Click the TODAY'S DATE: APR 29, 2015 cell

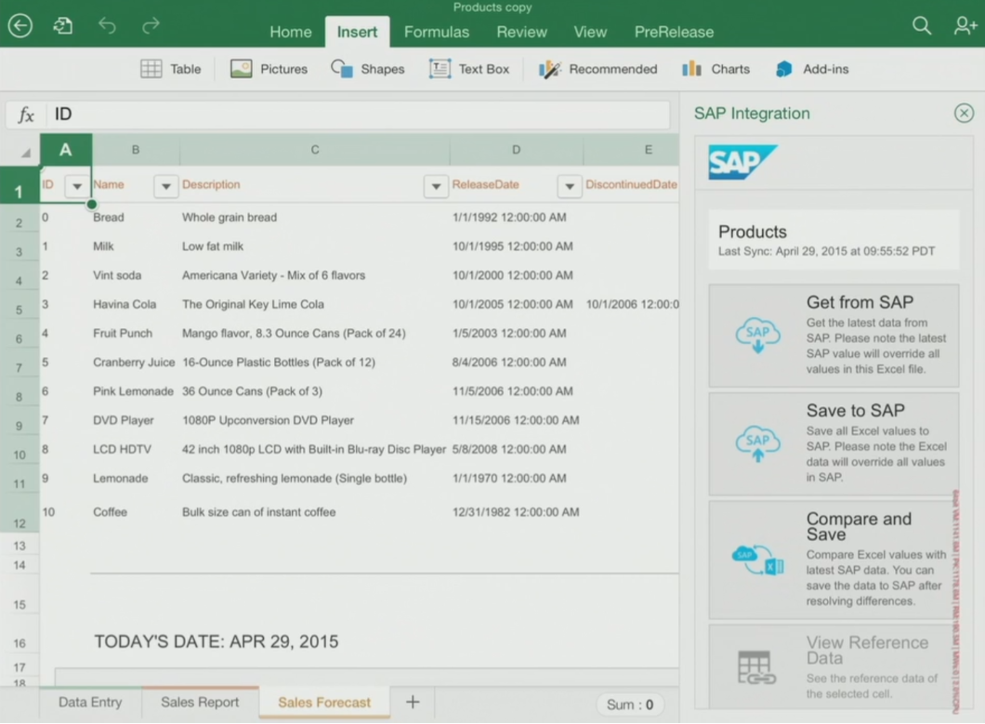point(217,641)
